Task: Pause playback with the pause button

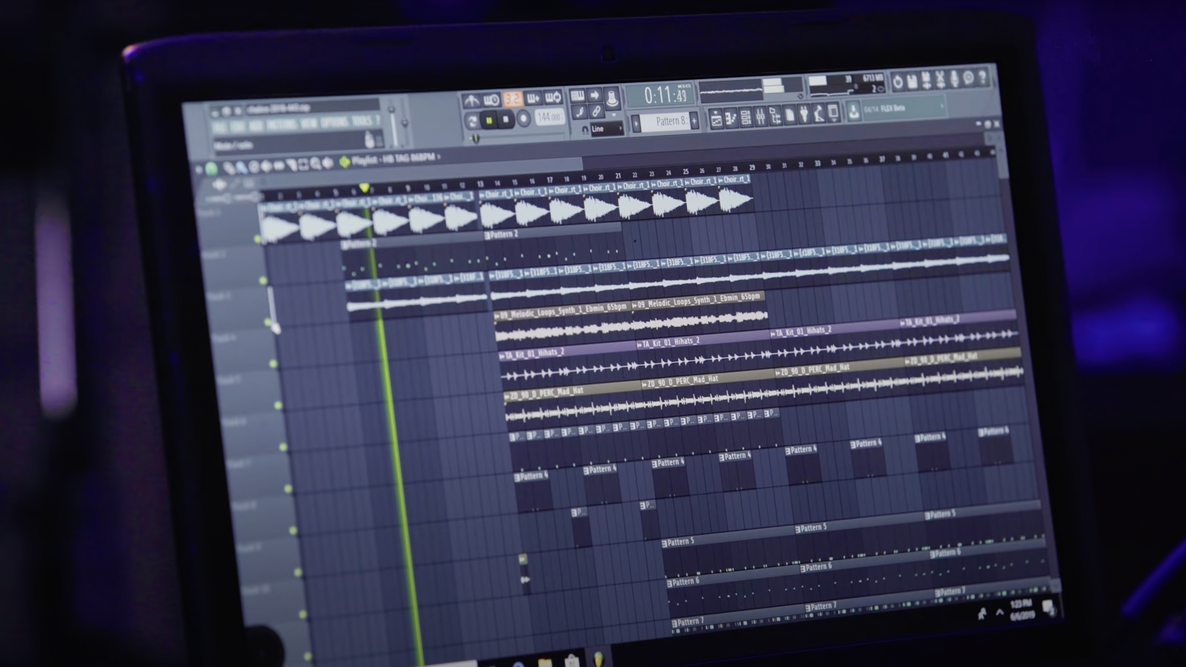Action: coord(490,120)
